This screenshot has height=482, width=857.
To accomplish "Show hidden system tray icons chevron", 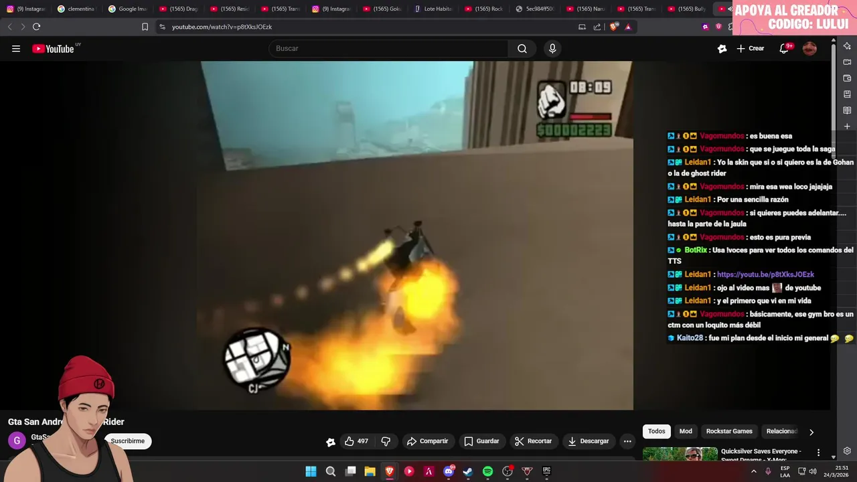I will pos(754,471).
